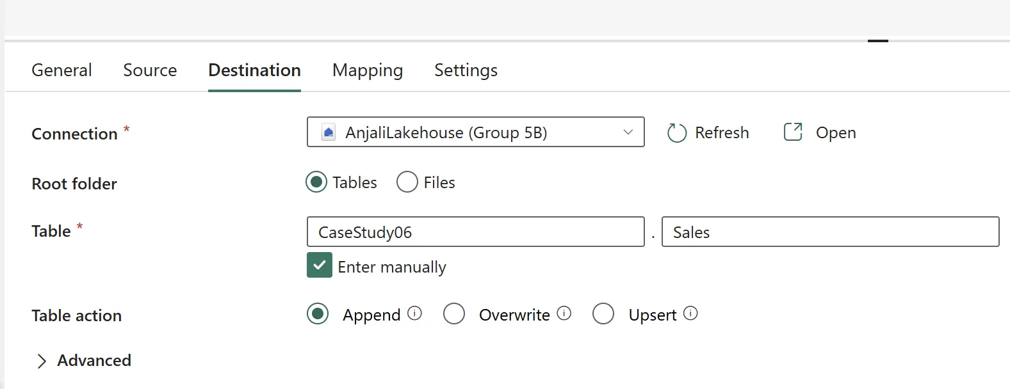Screen dimensions: 1010x389
Task: Select the Overwrite table action
Action: [454, 314]
